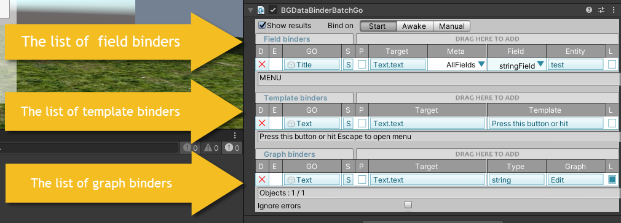
Task: Click the Graph binders header
Action: (x=304, y=154)
